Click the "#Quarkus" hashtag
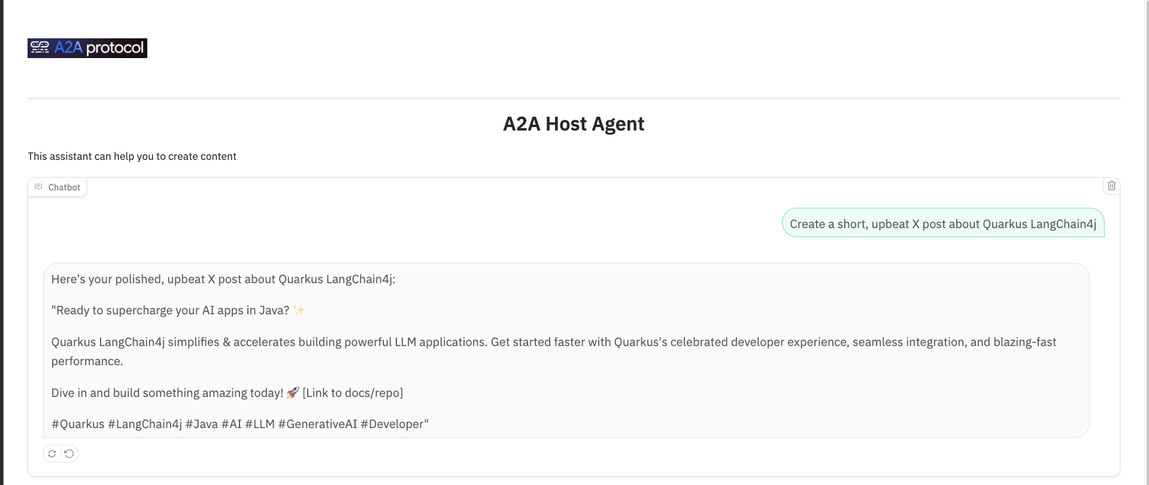Viewport: 1149px width, 485px height. (78, 424)
